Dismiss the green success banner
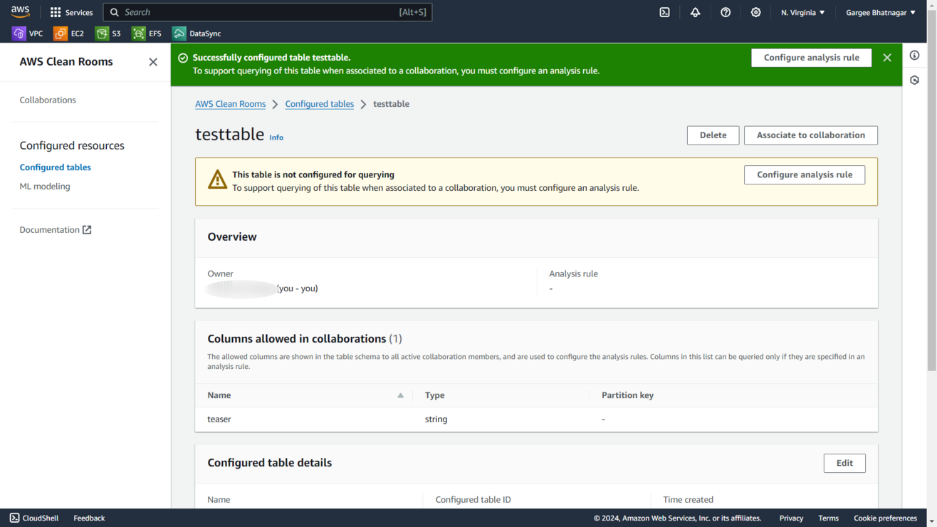This screenshot has width=937, height=527. (x=887, y=58)
